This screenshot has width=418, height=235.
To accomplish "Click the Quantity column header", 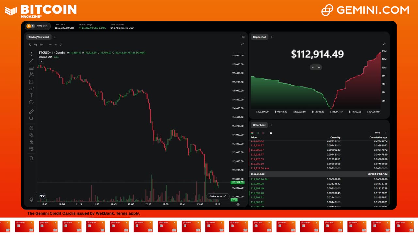I will pos(335,138).
